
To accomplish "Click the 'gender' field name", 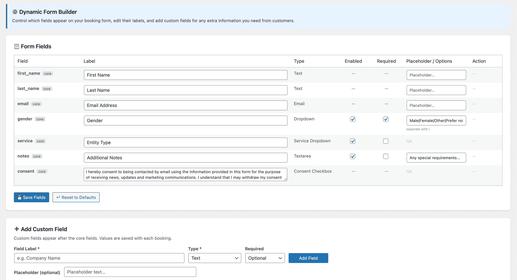I will [25, 119].
